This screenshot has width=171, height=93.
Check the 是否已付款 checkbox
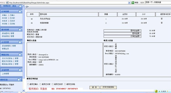[x=40, y=84]
